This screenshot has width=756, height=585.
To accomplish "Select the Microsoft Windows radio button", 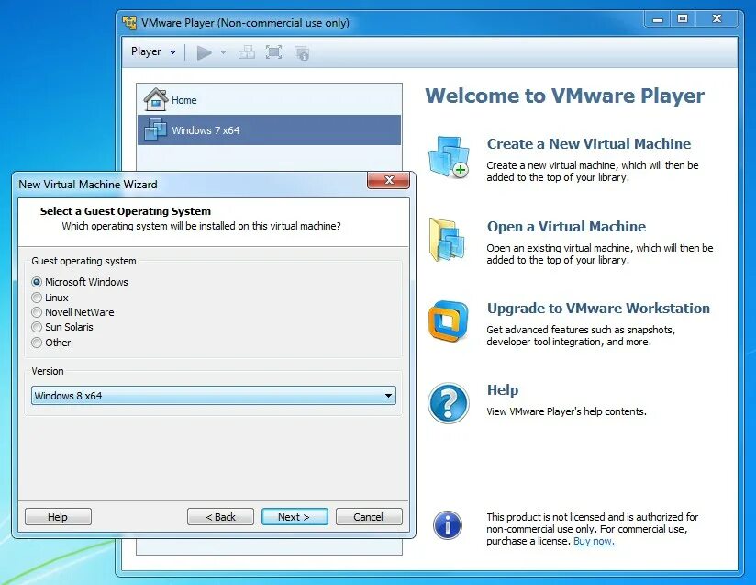I will (x=37, y=282).
